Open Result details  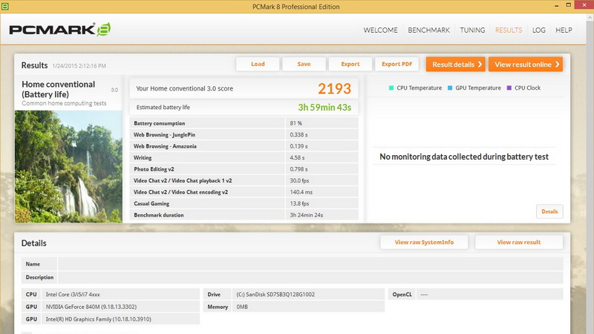[455, 65]
